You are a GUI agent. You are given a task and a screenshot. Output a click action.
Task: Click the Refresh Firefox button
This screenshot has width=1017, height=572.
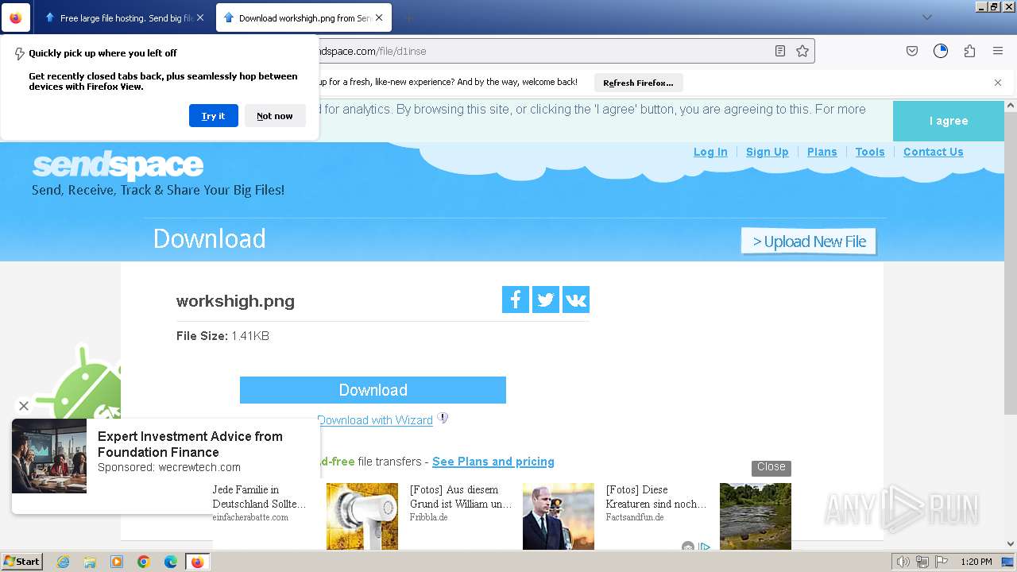638,83
